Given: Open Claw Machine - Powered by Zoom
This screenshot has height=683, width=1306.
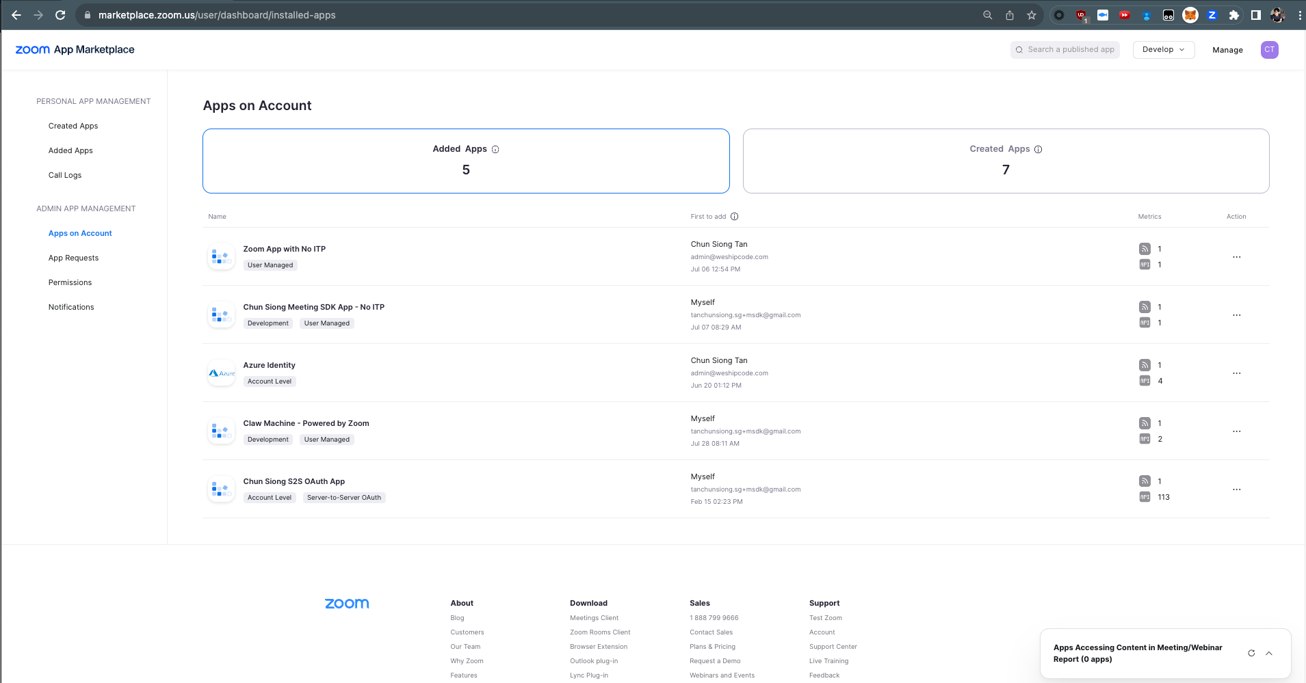Looking at the screenshot, I should click(x=306, y=423).
